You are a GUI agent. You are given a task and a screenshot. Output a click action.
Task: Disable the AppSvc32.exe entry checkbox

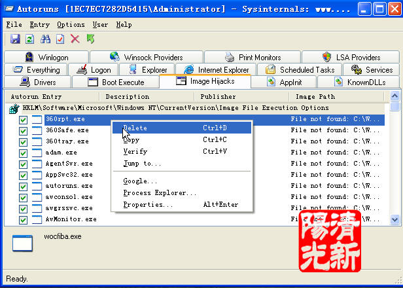(23, 175)
